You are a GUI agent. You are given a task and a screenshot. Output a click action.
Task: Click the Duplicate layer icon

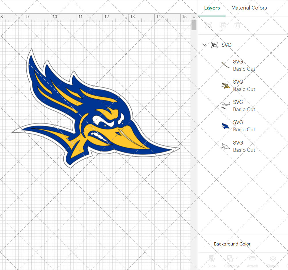[223, 25]
